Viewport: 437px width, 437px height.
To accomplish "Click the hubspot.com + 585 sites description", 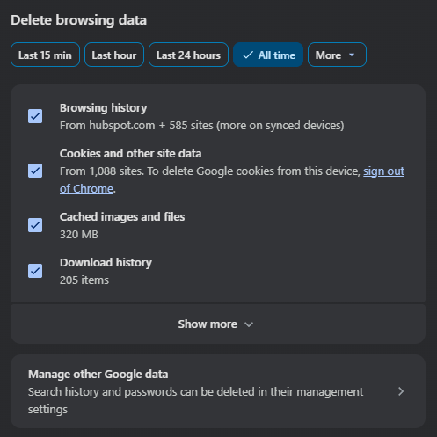I will (202, 126).
